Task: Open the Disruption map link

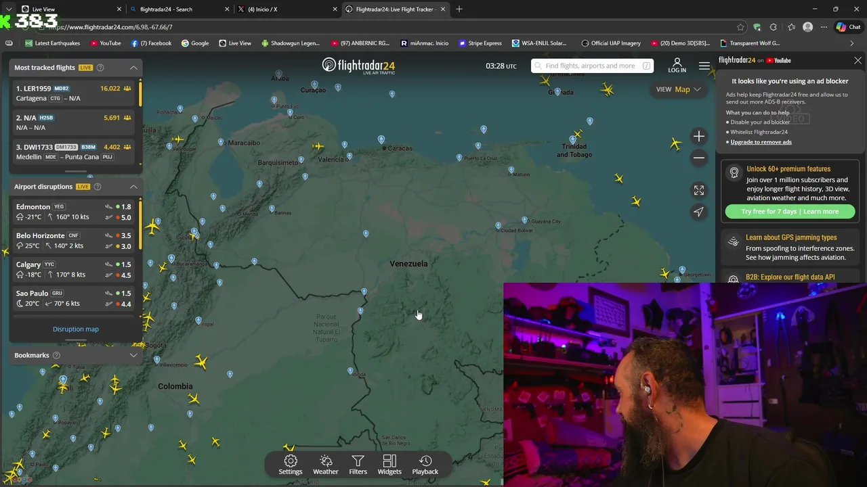Action: click(76, 329)
